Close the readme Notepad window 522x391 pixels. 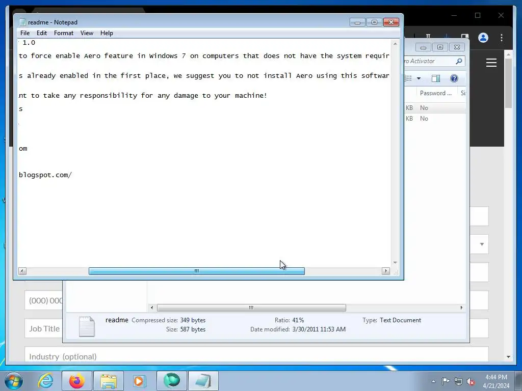click(391, 22)
